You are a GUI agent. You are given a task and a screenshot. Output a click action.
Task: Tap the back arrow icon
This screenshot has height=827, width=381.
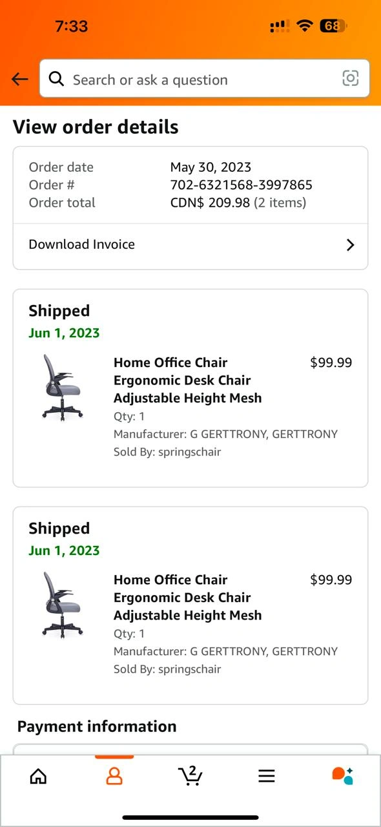click(20, 79)
